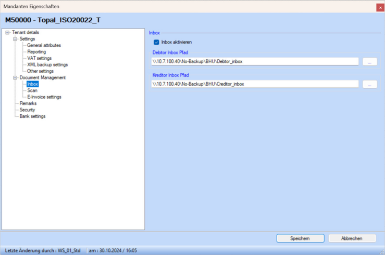The image size is (385, 255).
Task: Browse for Kreditor Inbox path folder
Action: point(369,84)
